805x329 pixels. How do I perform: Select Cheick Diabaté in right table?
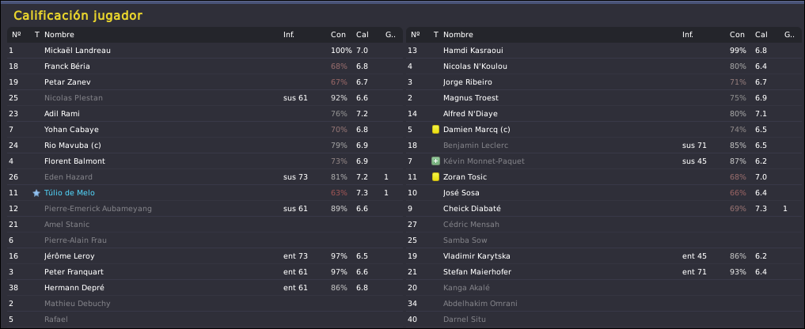604,209
